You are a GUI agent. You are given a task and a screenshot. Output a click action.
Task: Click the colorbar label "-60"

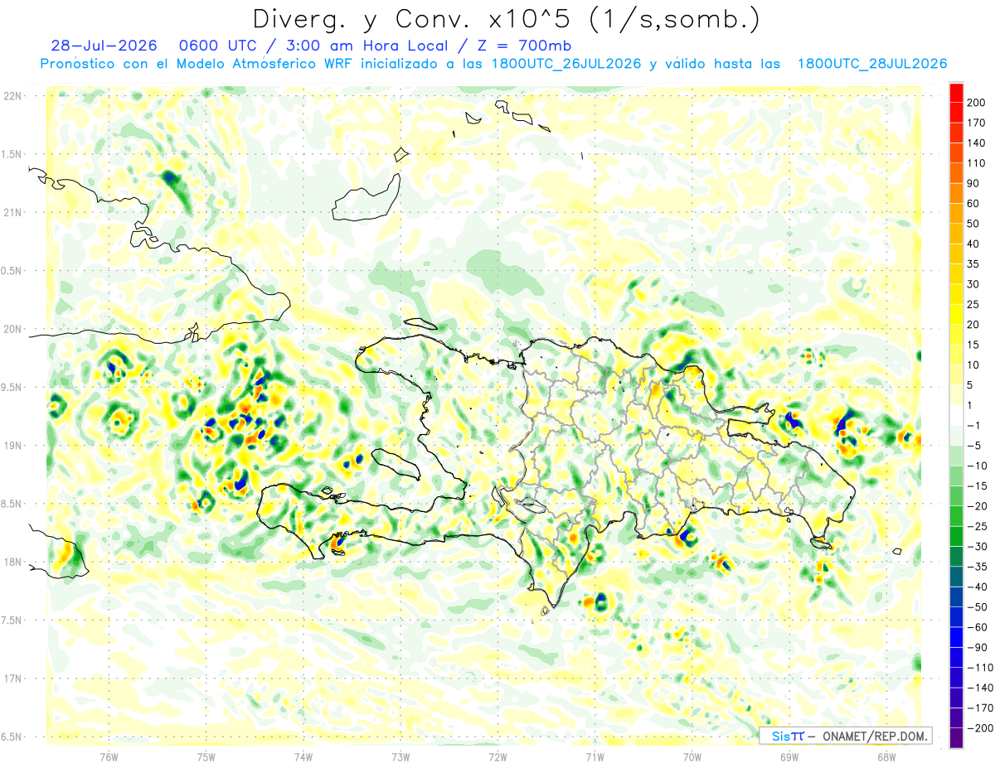click(978, 627)
